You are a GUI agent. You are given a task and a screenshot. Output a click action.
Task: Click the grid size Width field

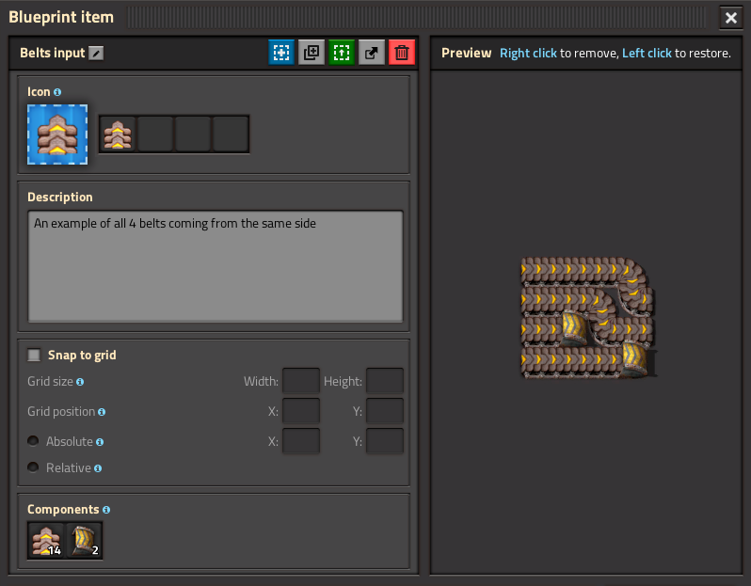[301, 381]
